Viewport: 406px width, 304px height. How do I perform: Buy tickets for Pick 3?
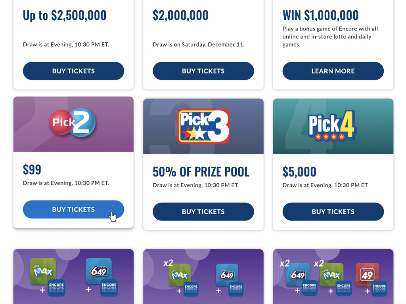203,211
